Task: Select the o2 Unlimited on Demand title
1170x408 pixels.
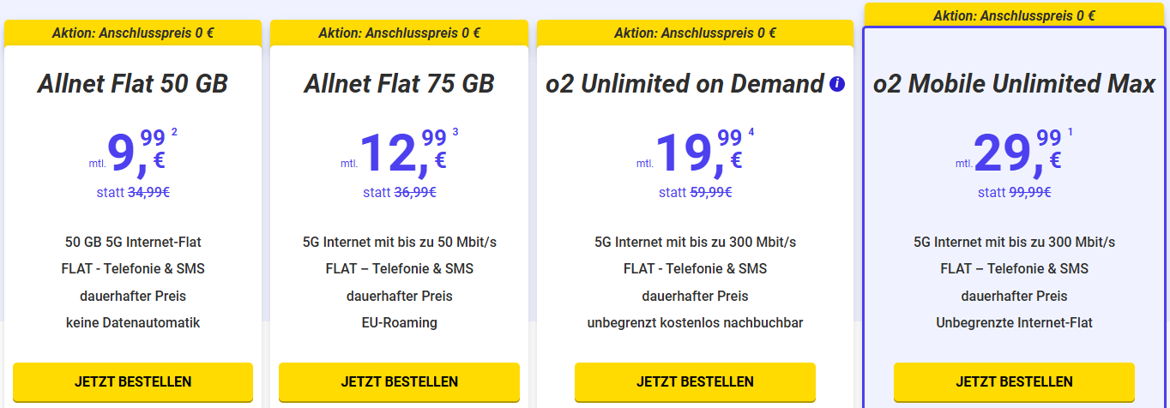Action: [685, 84]
